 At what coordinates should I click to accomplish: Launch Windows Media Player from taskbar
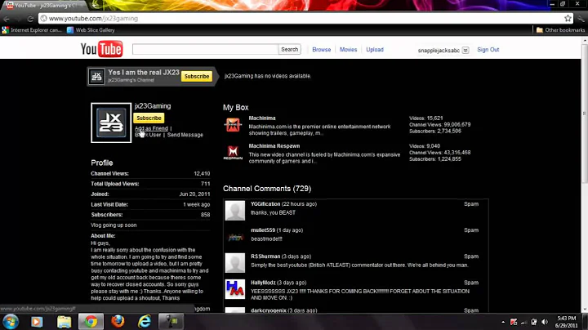coord(37,322)
